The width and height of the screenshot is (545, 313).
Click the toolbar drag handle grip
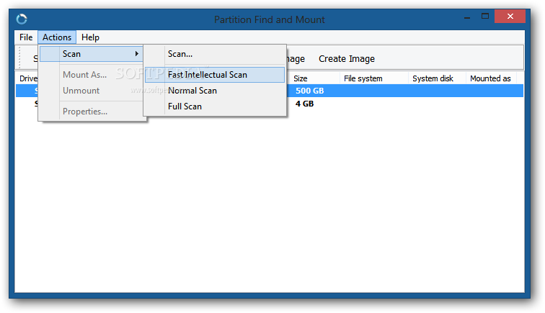[19, 58]
